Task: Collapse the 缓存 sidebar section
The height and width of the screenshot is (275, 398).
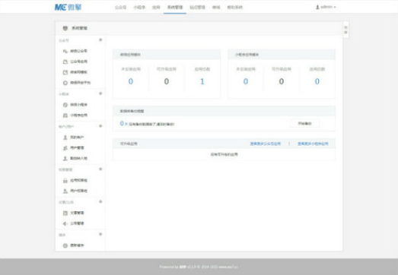Action: tap(100, 234)
